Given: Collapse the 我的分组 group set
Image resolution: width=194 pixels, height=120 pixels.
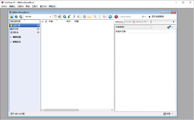Looking at the screenshot, I should click(x=11, y=37).
